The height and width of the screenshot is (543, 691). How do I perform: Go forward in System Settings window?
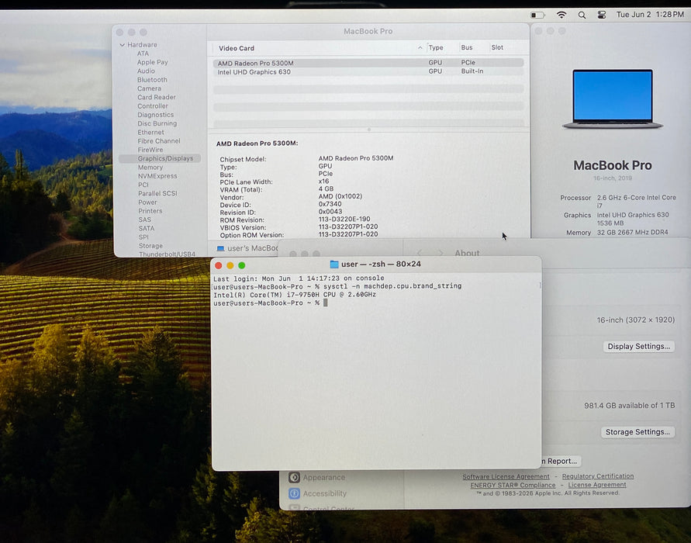(x=440, y=253)
